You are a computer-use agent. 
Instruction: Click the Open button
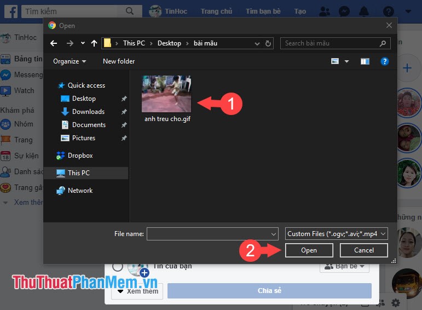[x=309, y=250]
